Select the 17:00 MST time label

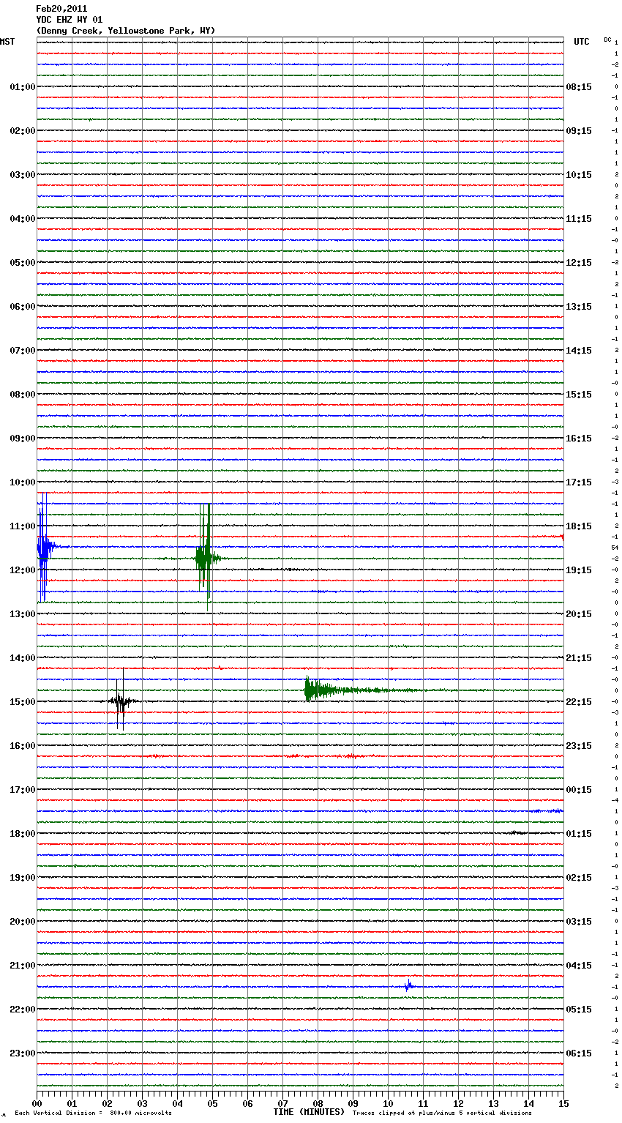23,790
